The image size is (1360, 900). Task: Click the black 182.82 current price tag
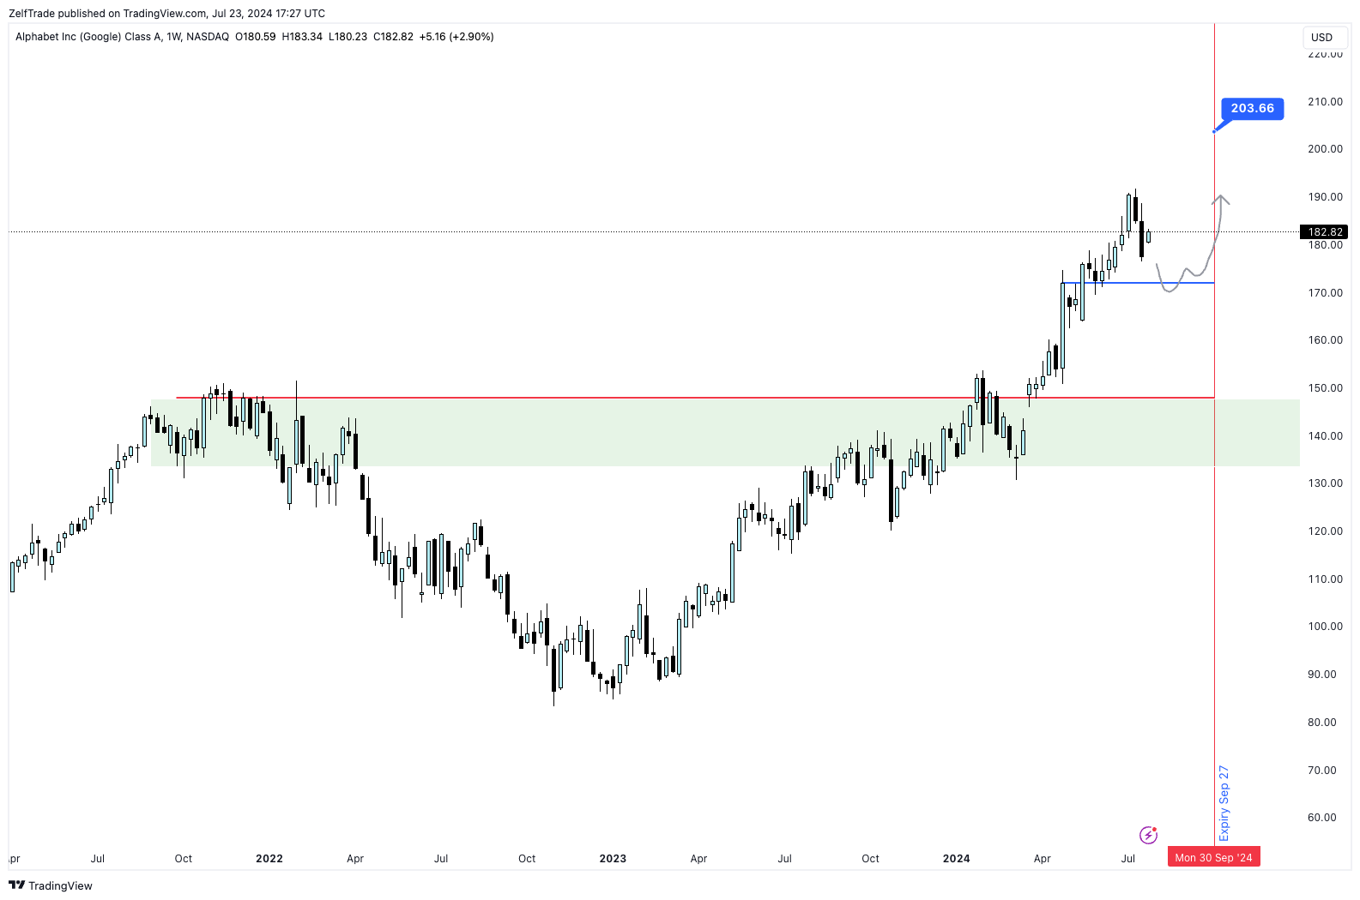1324,232
